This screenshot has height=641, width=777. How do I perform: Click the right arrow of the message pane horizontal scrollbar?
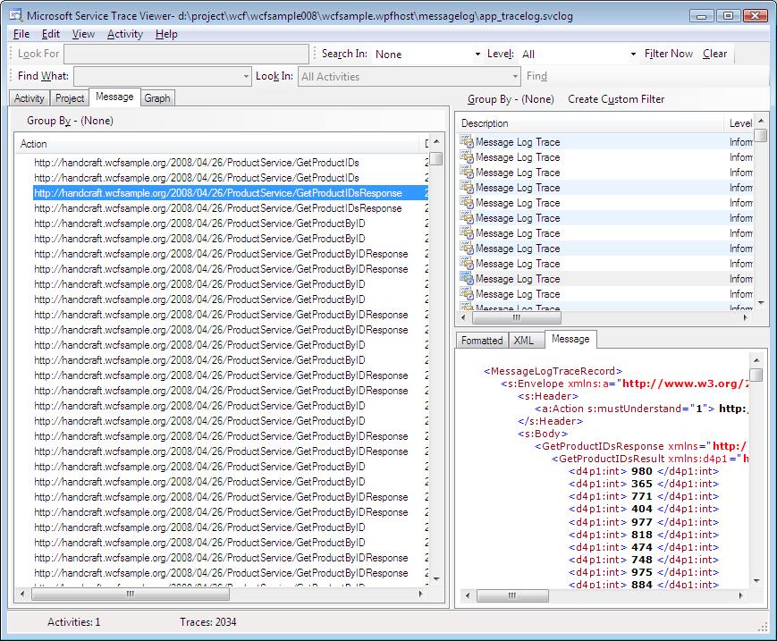pyautogui.click(x=741, y=595)
